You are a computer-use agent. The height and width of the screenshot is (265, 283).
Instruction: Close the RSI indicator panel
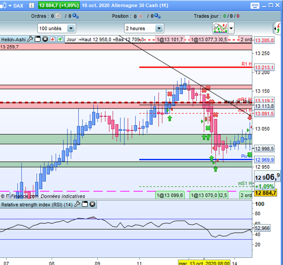coord(92,204)
